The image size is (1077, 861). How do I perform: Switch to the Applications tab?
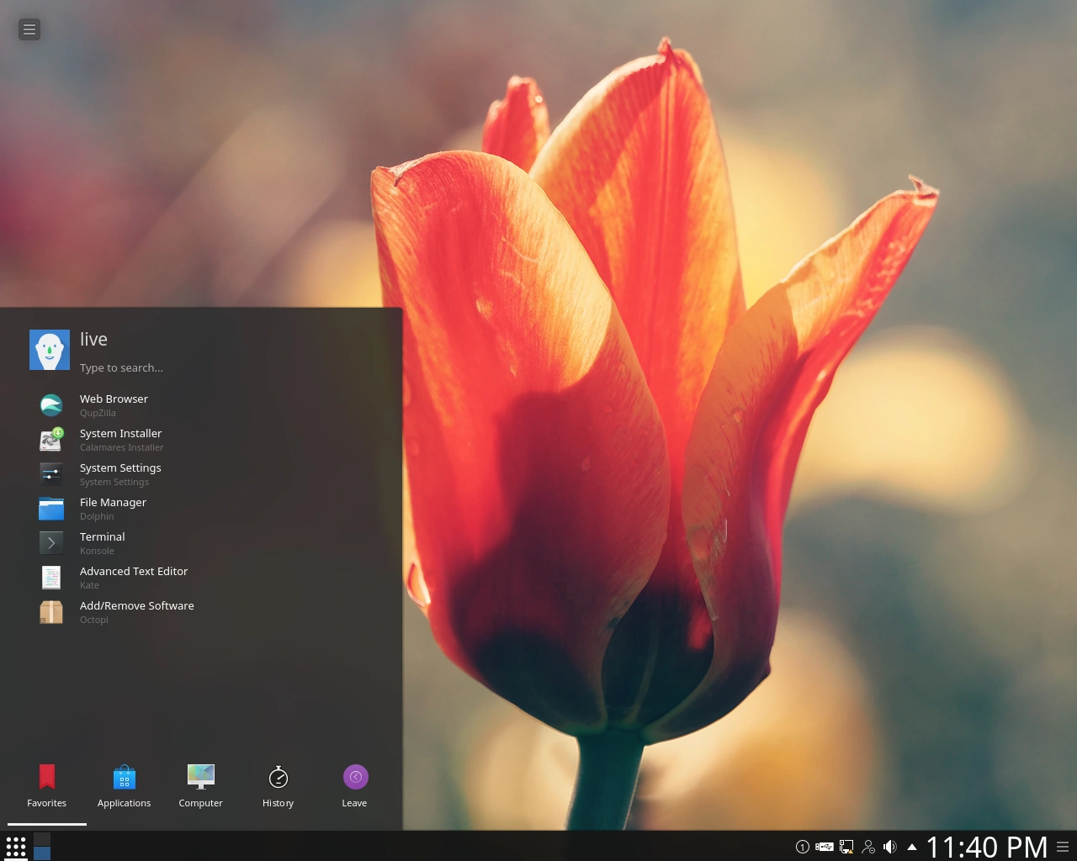pos(124,786)
